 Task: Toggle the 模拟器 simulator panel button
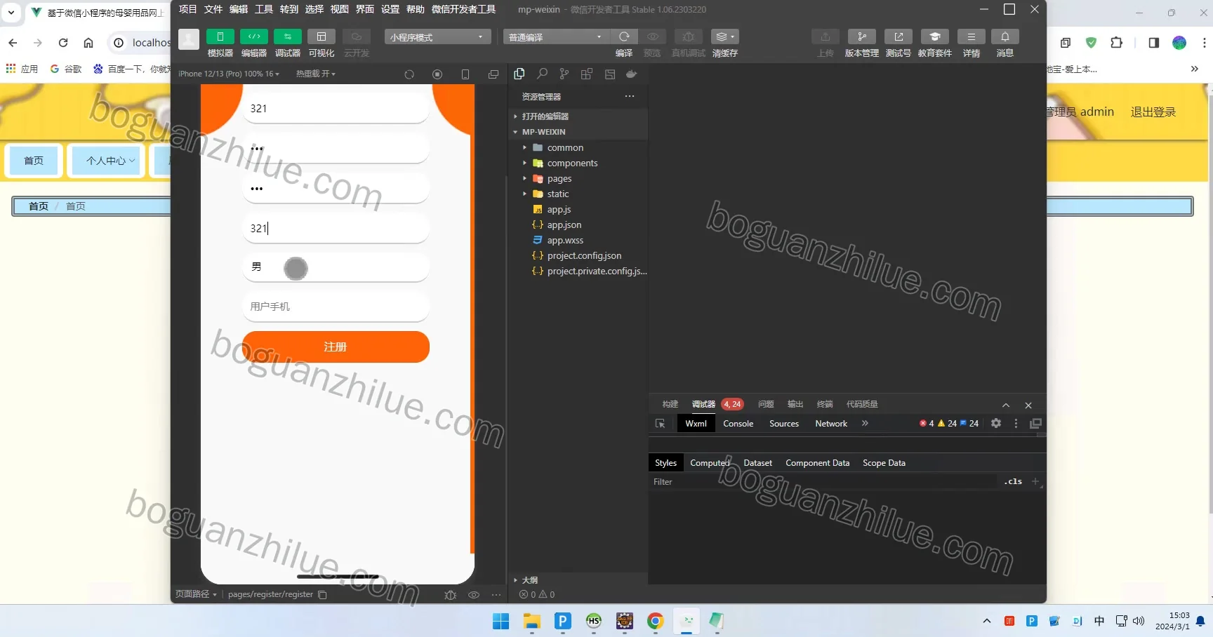point(220,36)
